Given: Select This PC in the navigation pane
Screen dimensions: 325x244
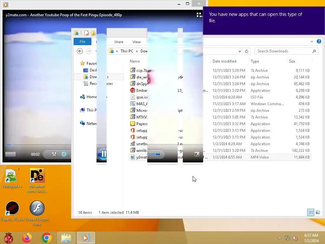Looking at the screenshot, I should pyautogui.click(x=89, y=110).
